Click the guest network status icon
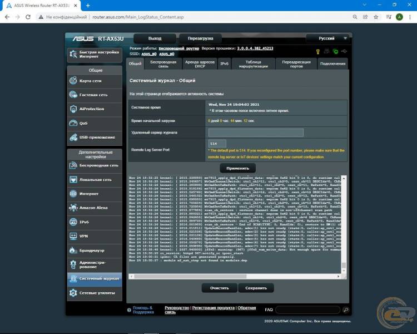The height and width of the screenshot is (334, 417). pos(326,51)
